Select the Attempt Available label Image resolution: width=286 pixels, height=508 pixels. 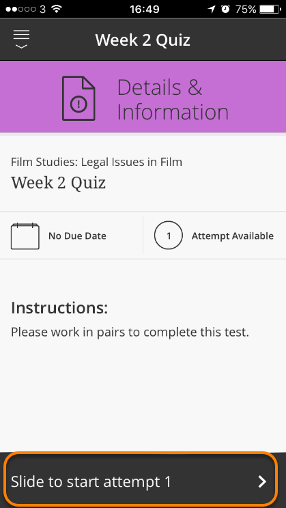[x=233, y=236]
